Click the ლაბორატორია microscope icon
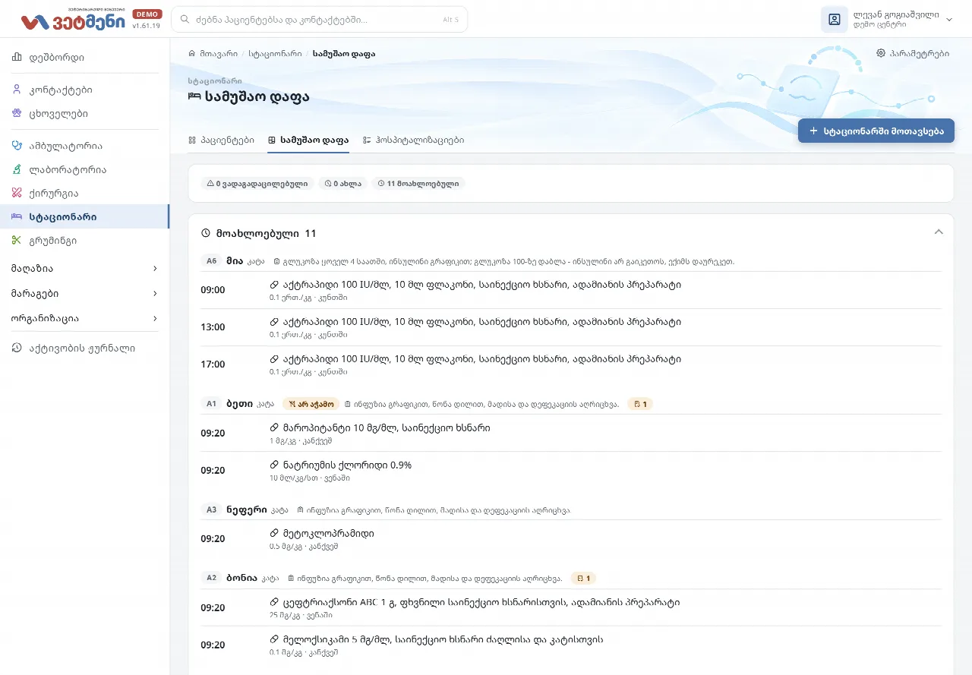Image resolution: width=972 pixels, height=675 pixels. point(17,169)
